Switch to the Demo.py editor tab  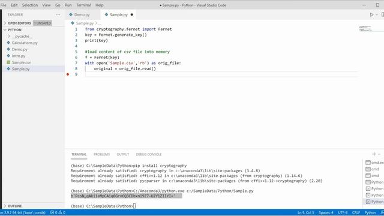pyautogui.click(x=82, y=14)
